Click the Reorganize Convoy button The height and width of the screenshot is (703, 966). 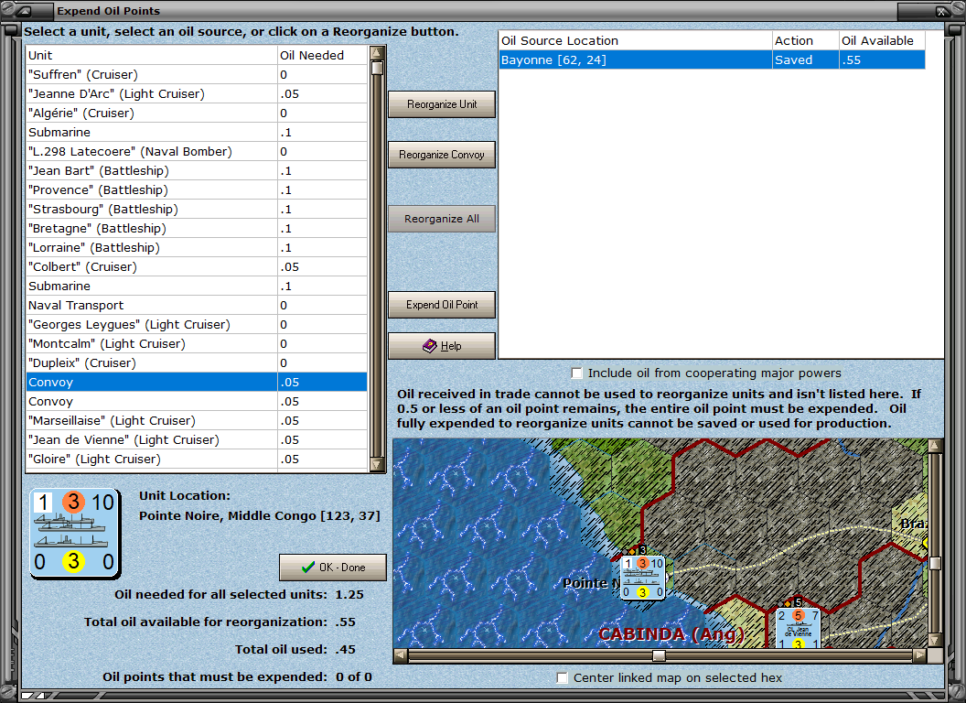click(x=442, y=155)
